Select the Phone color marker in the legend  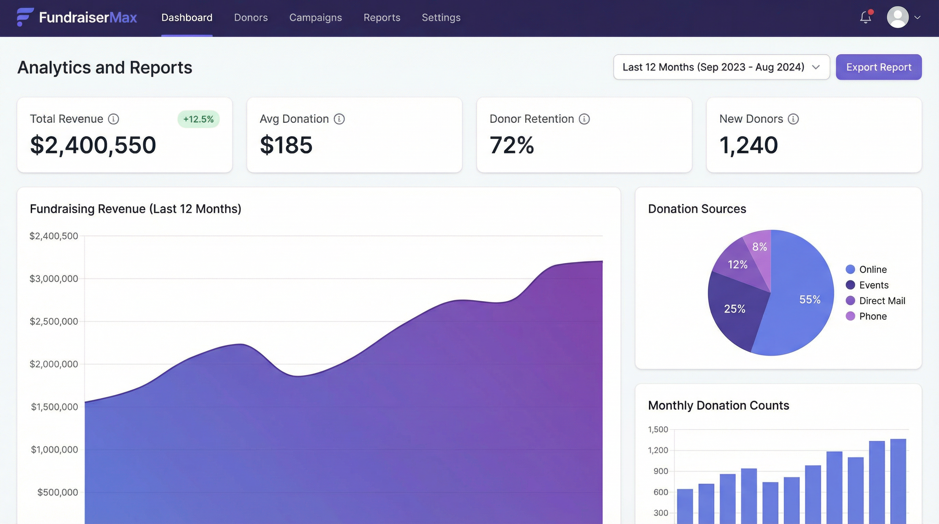(850, 316)
